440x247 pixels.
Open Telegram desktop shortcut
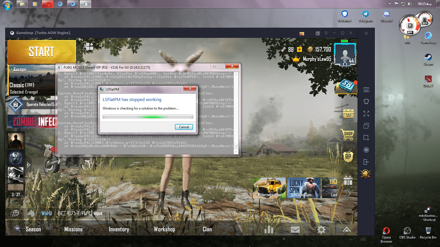tap(365, 16)
